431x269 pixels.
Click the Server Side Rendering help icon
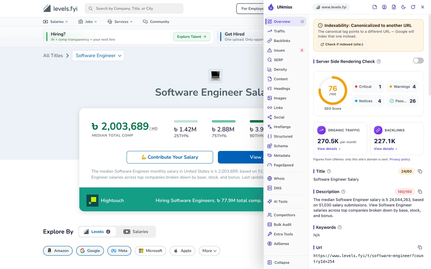[379, 62]
